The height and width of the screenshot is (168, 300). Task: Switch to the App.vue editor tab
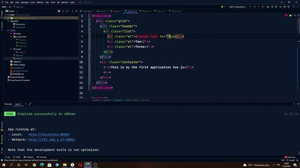pos(131,11)
